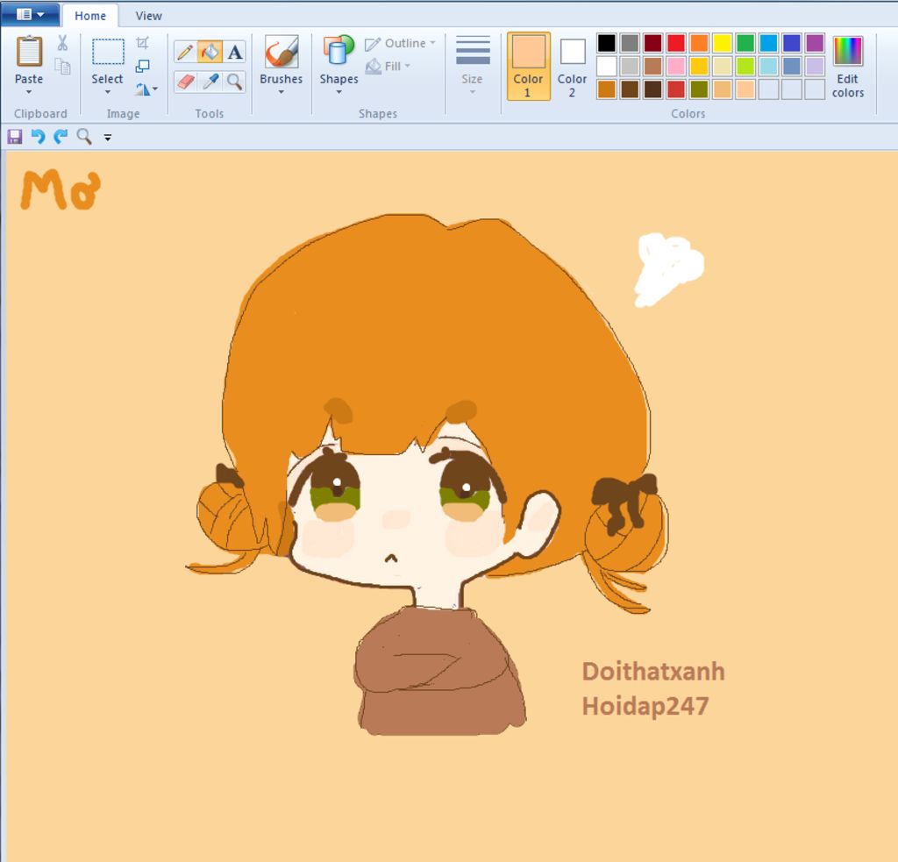Pick the red color swatch
898x862 pixels.
click(x=676, y=43)
